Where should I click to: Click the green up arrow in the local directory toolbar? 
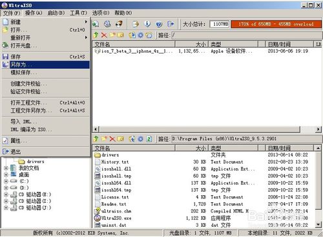pos(96,139)
